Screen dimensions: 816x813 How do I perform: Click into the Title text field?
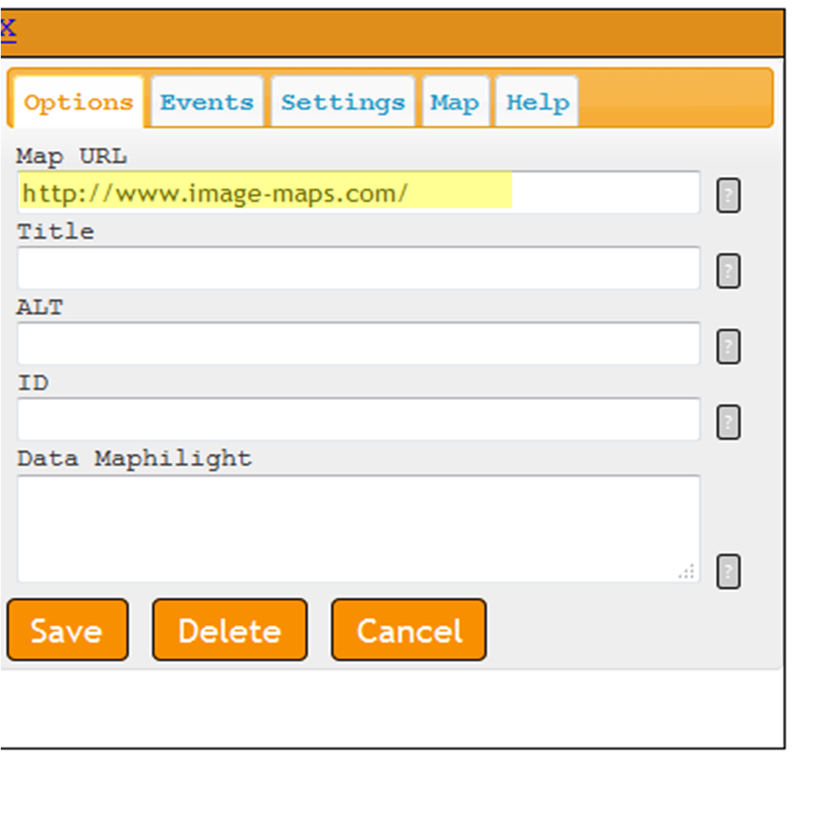(358, 268)
